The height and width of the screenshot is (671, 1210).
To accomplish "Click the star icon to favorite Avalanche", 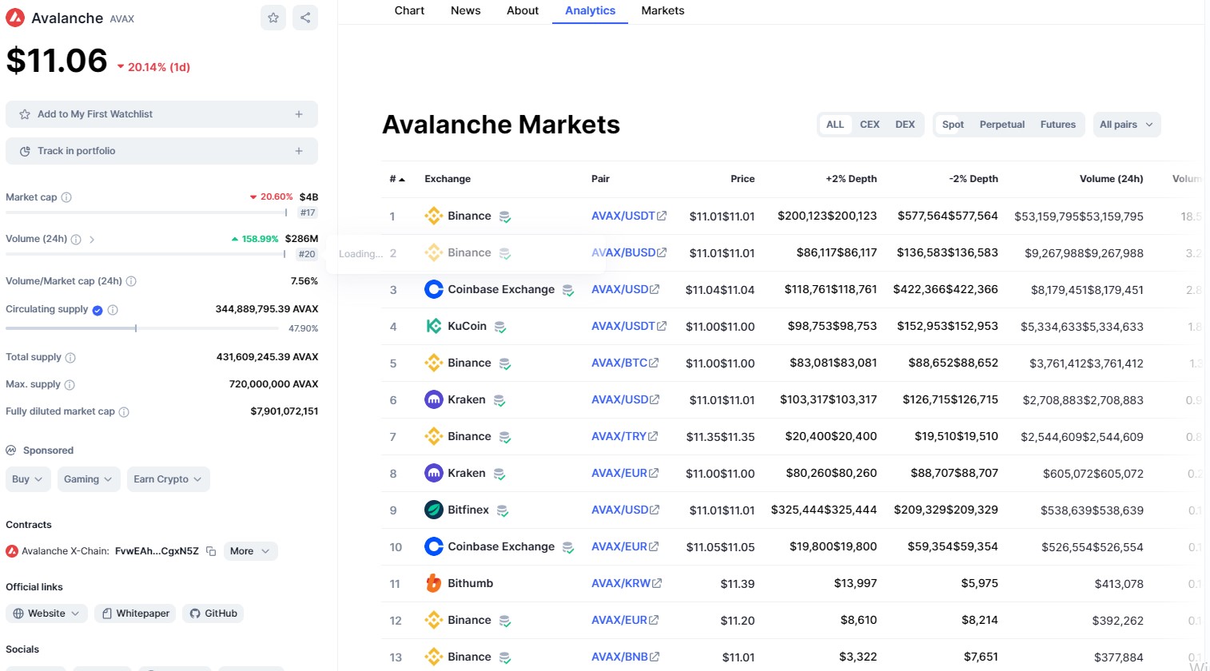I will tap(273, 18).
